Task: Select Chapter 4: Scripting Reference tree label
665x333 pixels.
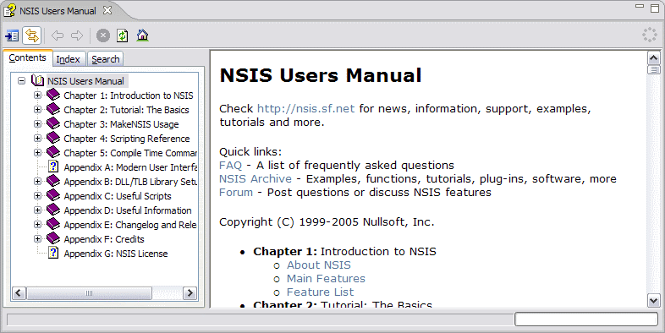Action: tap(126, 139)
